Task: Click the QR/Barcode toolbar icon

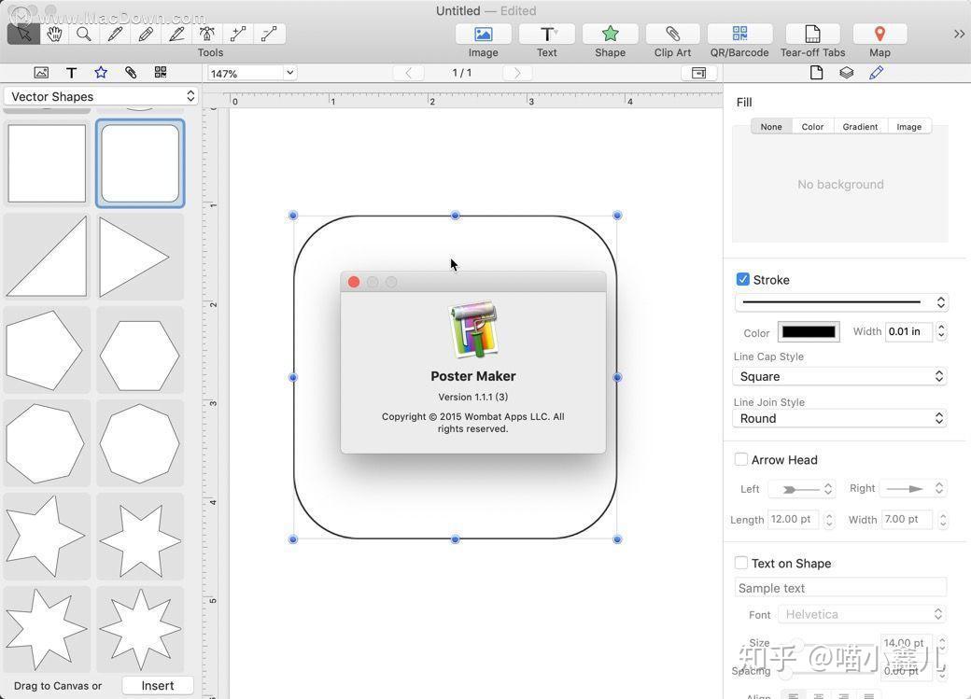Action: pyautogui.click(x=739, y=35)
